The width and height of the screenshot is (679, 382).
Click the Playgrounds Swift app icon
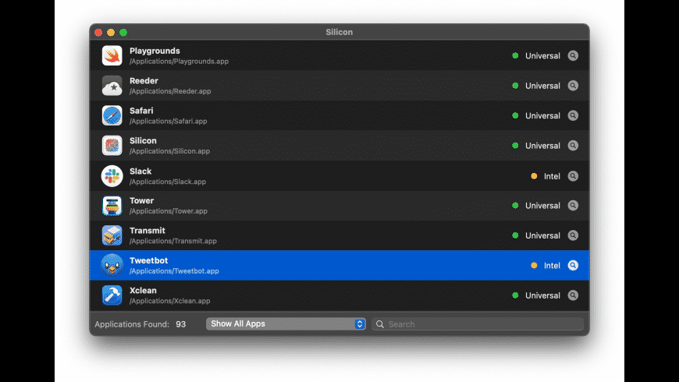coord(112,55)
